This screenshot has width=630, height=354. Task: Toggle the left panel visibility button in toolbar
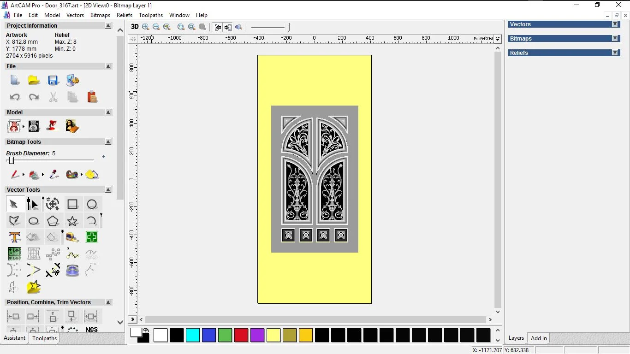(x=218, y=27)
